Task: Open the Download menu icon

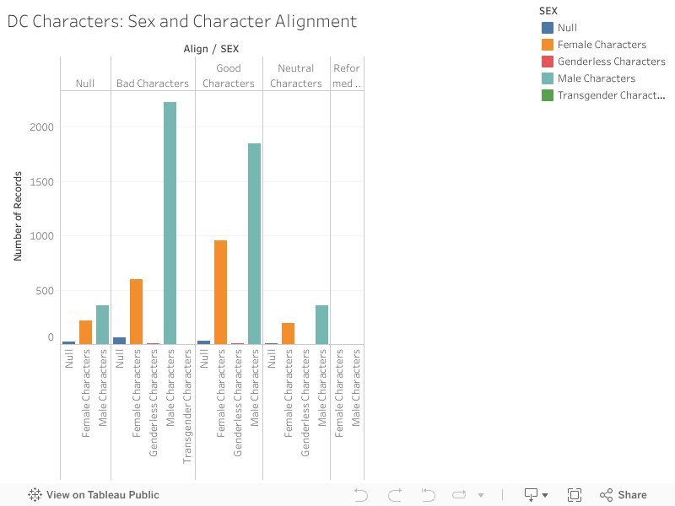Action: (x=532, y=495)
